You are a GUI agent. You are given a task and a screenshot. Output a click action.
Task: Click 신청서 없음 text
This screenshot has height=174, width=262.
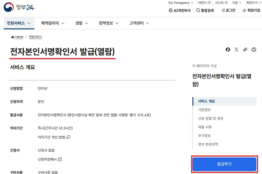tap(46, 150)
